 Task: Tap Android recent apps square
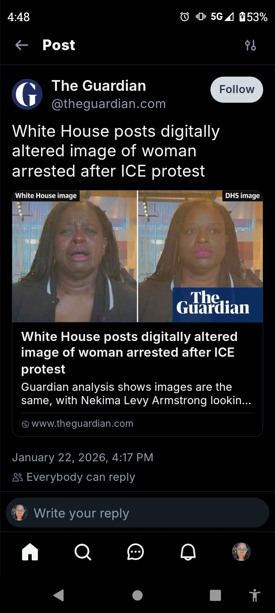pos(215,595)
